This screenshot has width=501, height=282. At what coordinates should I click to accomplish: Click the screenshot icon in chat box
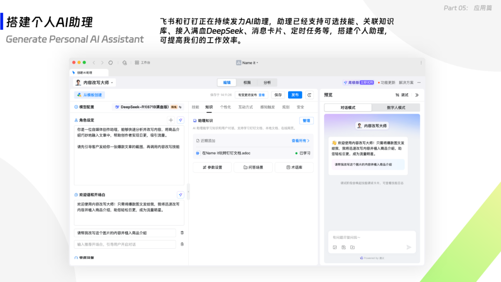(x=343, y=247)
